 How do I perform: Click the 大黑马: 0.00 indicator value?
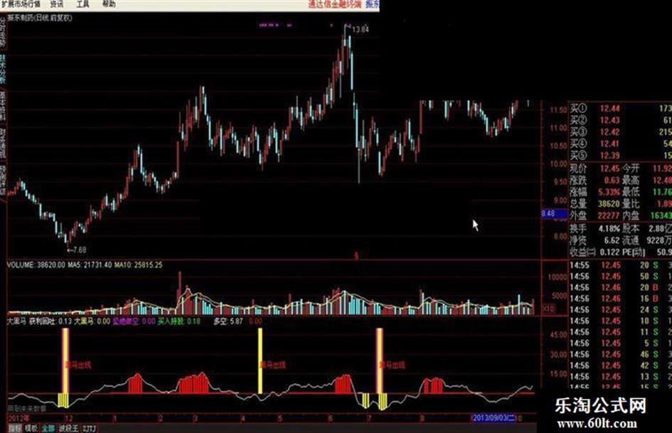coord(92,321)
